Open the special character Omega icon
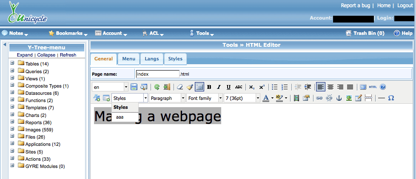 [x=391, y=98]
